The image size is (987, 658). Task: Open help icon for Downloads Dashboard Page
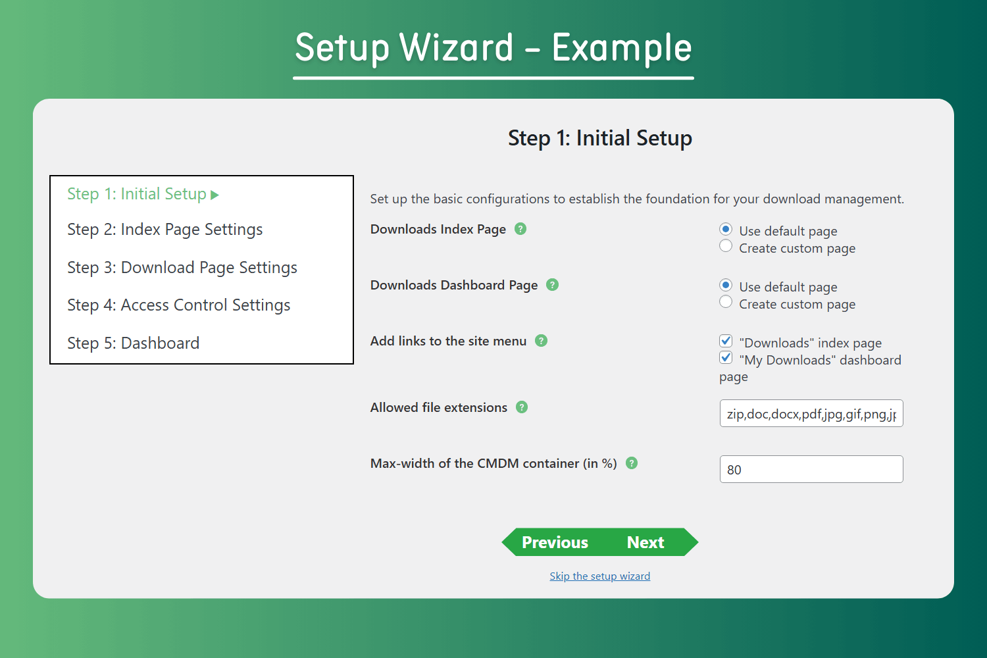pyautogui.click(x=553, y=285)
